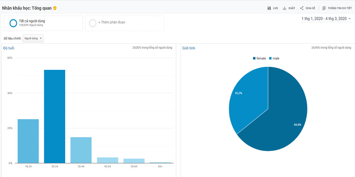
Task: Open the Giới tính gender report link
Action: click(x=189, y=48)
